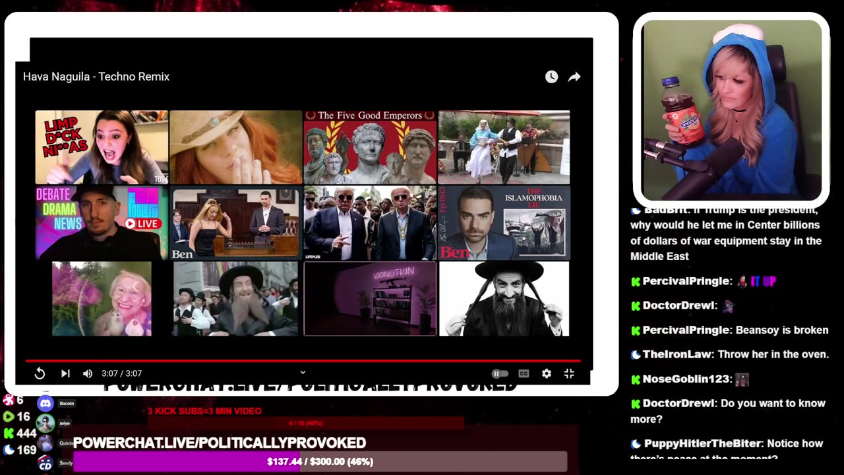The image size is (844, 475).
Task: Open the red-haired cowboy hat video thumbnail
Action: tap(235, 147)
